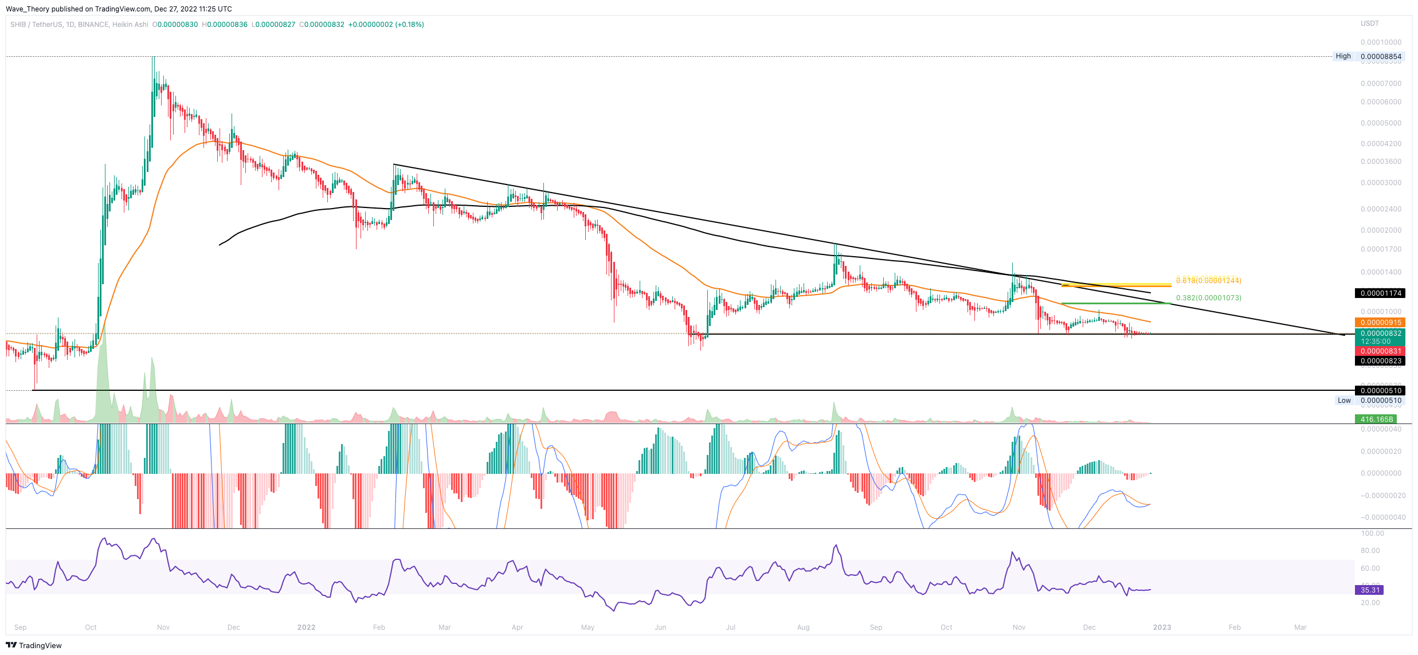Click the orange 0.00000915 moving average label
The height and width of the screenshot is (655, 1418).
click(1380, 323)
